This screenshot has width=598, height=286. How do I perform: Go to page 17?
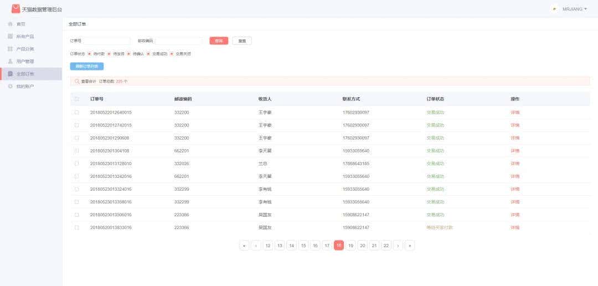tap(327, 246)
